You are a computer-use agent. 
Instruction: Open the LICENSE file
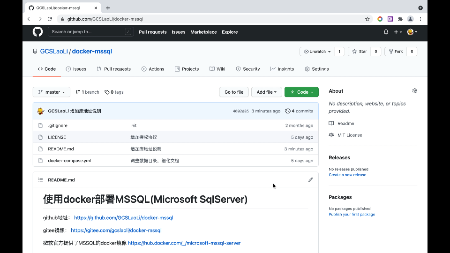(57, 137)
